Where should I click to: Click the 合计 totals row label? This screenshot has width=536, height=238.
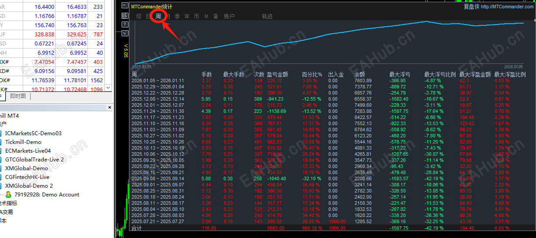137,228
